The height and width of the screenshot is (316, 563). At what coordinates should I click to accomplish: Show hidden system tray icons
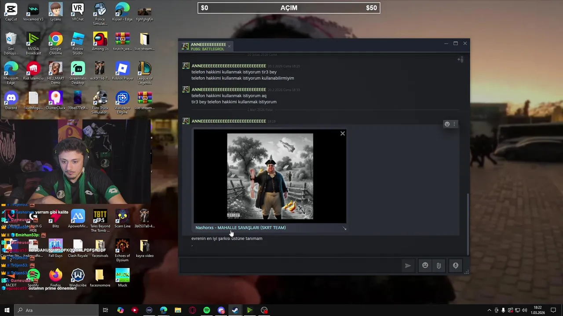tap(489, 310)
